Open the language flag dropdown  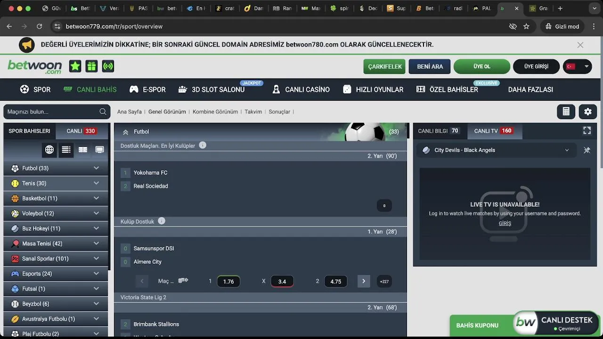coord(578,66)
